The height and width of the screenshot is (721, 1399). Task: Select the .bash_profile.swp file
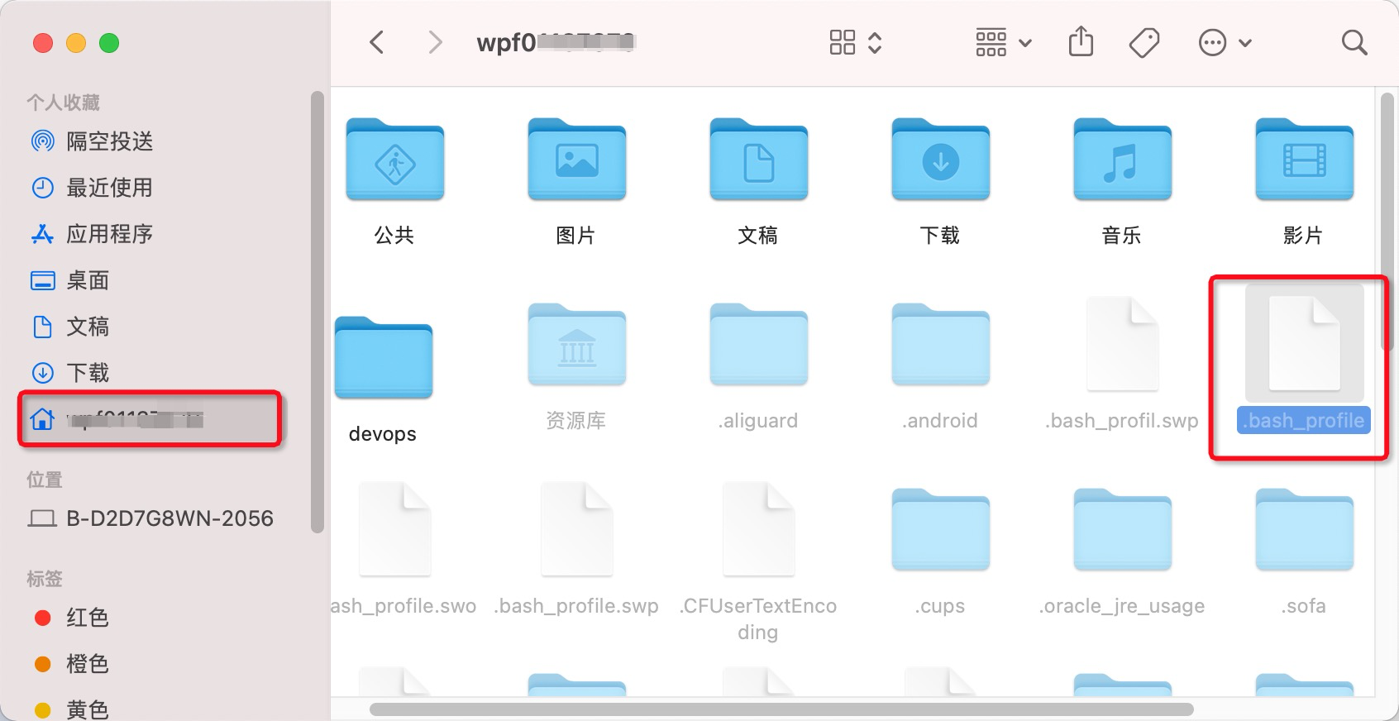click(576, 529)
